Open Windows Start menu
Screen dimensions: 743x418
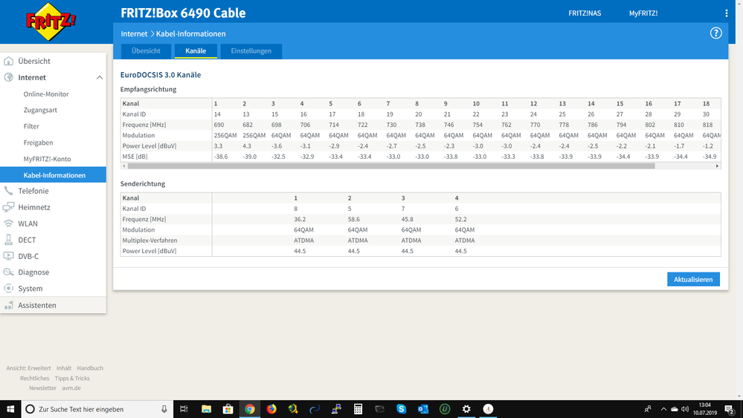point(10,409)
